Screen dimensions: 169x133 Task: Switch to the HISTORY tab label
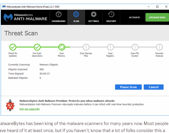[x=111, y=21]
